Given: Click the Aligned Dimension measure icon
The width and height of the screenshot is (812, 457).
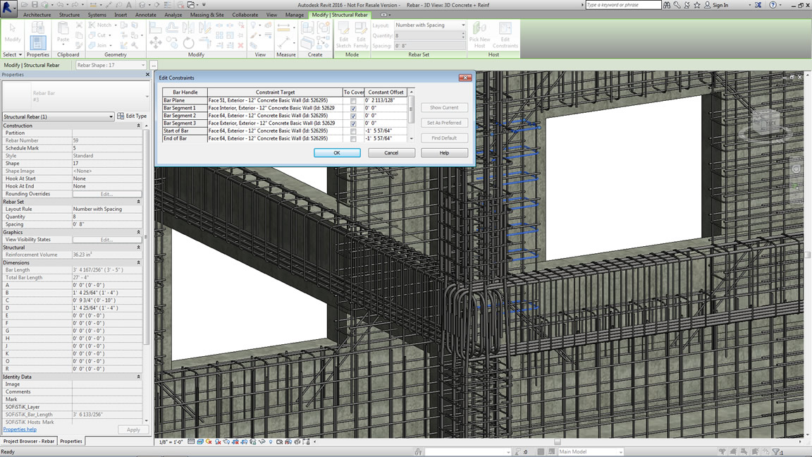Looking at the screenshot, I should [x=284, y=28].
